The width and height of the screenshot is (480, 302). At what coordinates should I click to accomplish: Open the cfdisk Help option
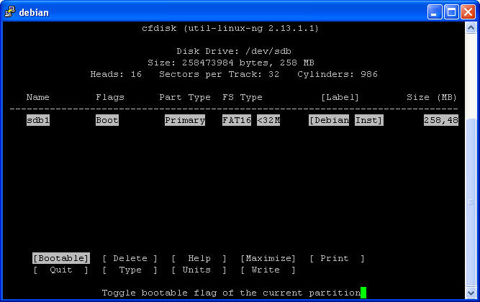199,258
